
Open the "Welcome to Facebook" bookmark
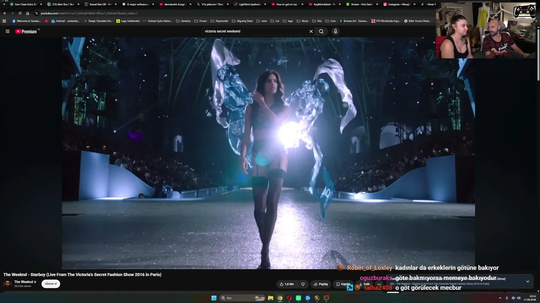pyautogui.click(x=27, y=21)
